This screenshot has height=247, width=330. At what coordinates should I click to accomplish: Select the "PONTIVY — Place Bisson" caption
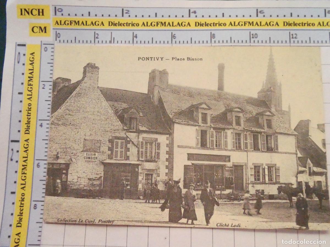pyautogui.click(x=170, y=59)
